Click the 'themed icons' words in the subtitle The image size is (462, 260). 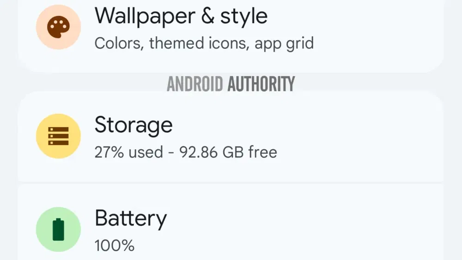click(x=197, y=43)
